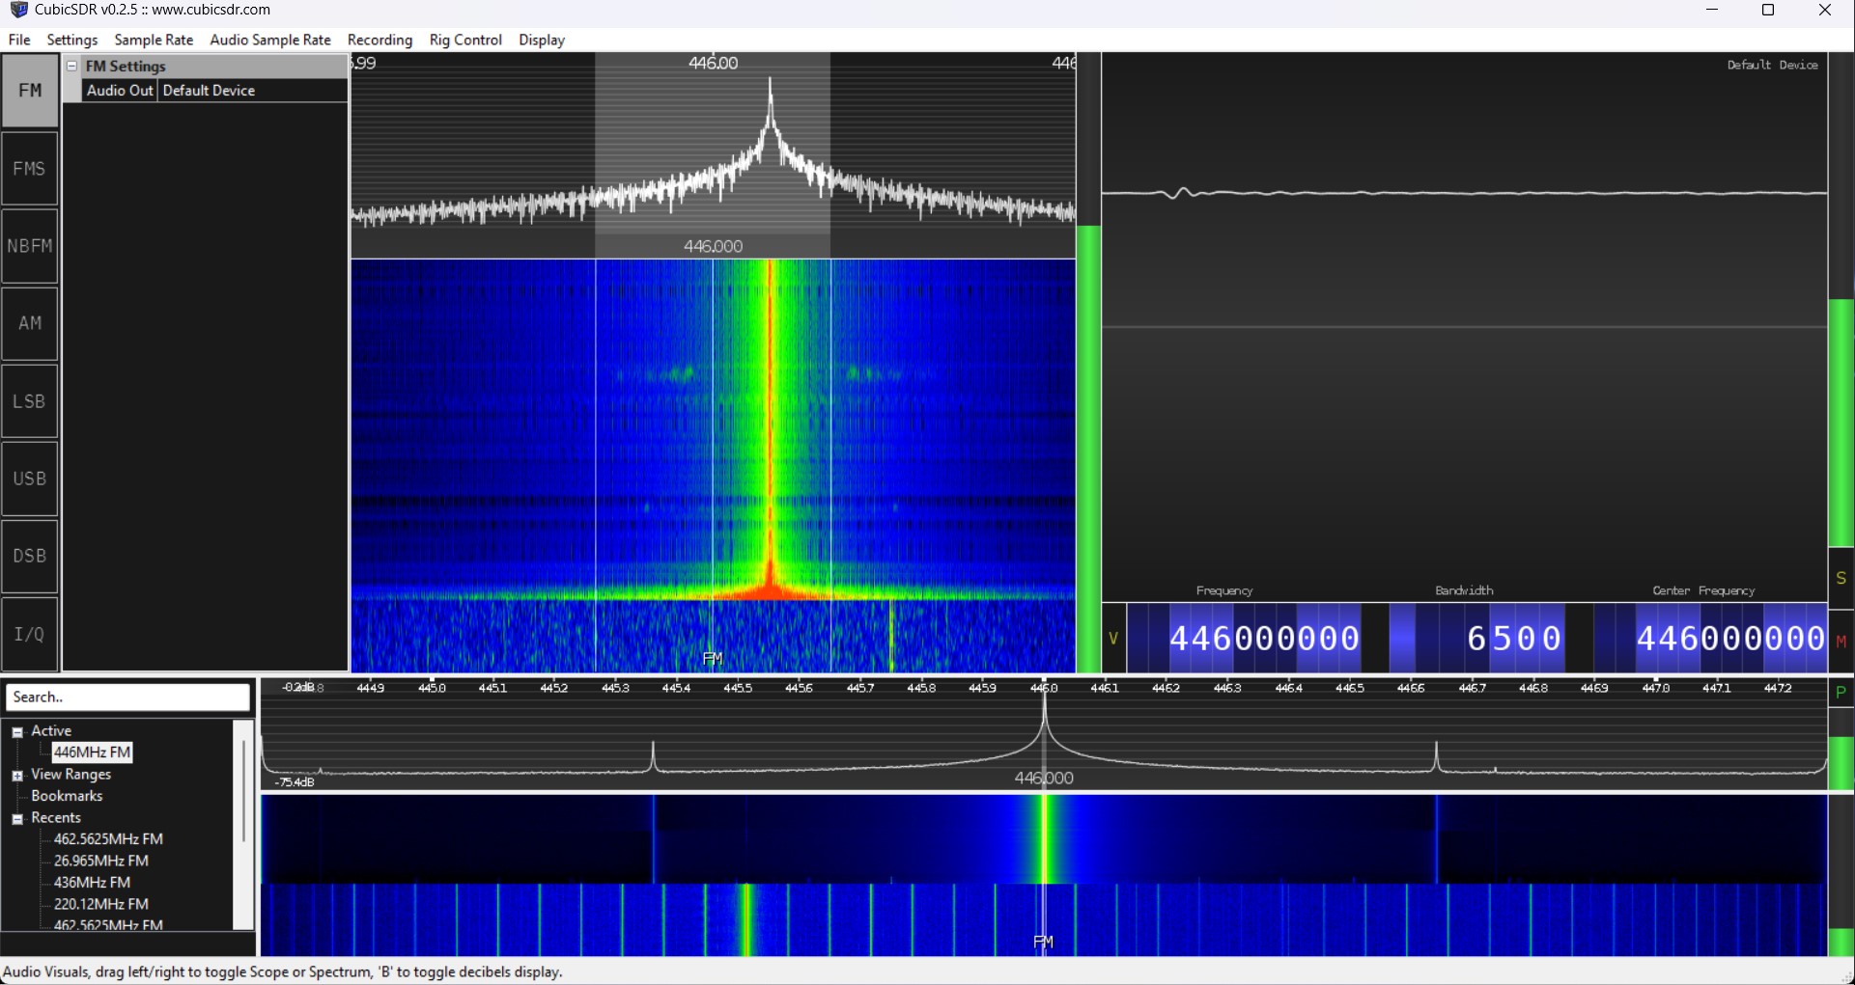The image size is (1855, 985).
Task: Select the NBFM demodulator mode
Action: (30, 246)
